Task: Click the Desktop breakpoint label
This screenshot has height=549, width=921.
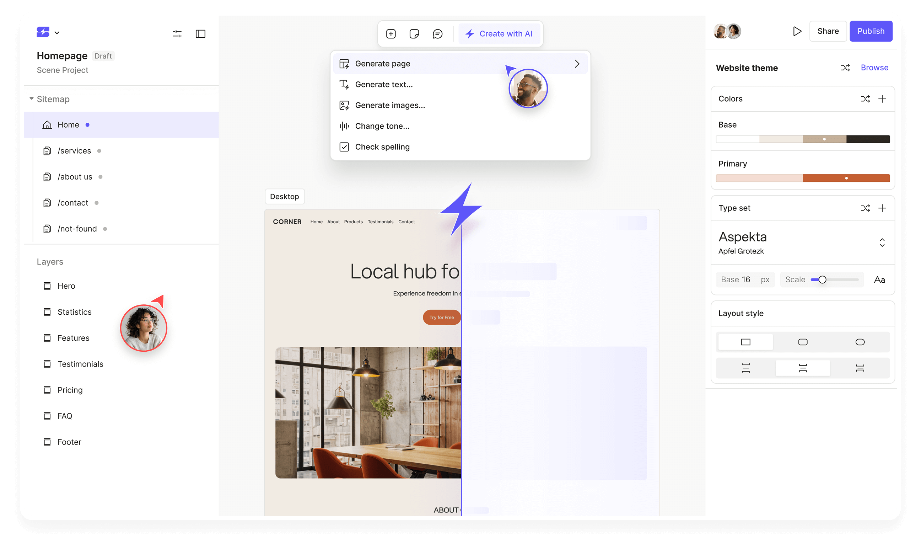Action: pos(285,196)
